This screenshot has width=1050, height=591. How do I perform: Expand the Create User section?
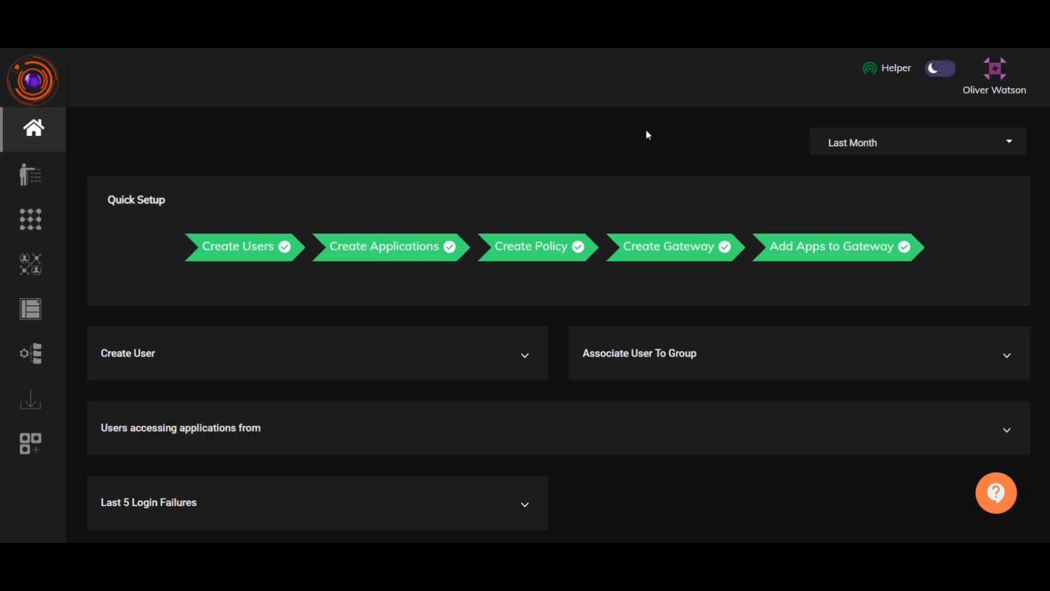point(524,354)
